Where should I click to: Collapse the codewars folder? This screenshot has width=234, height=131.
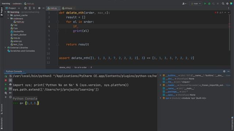click(8, 19)
